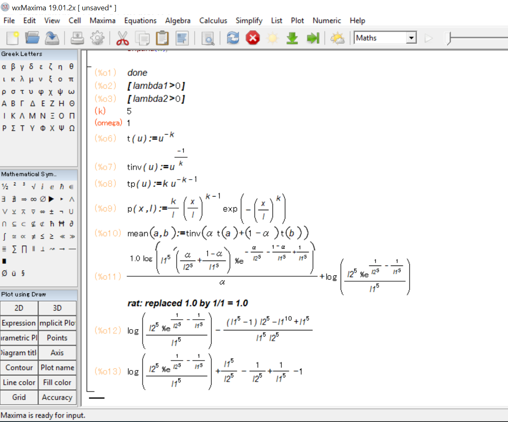Screen dimensions: 508x422
Task: Insert partial derivative symbol
Action: 71,224
